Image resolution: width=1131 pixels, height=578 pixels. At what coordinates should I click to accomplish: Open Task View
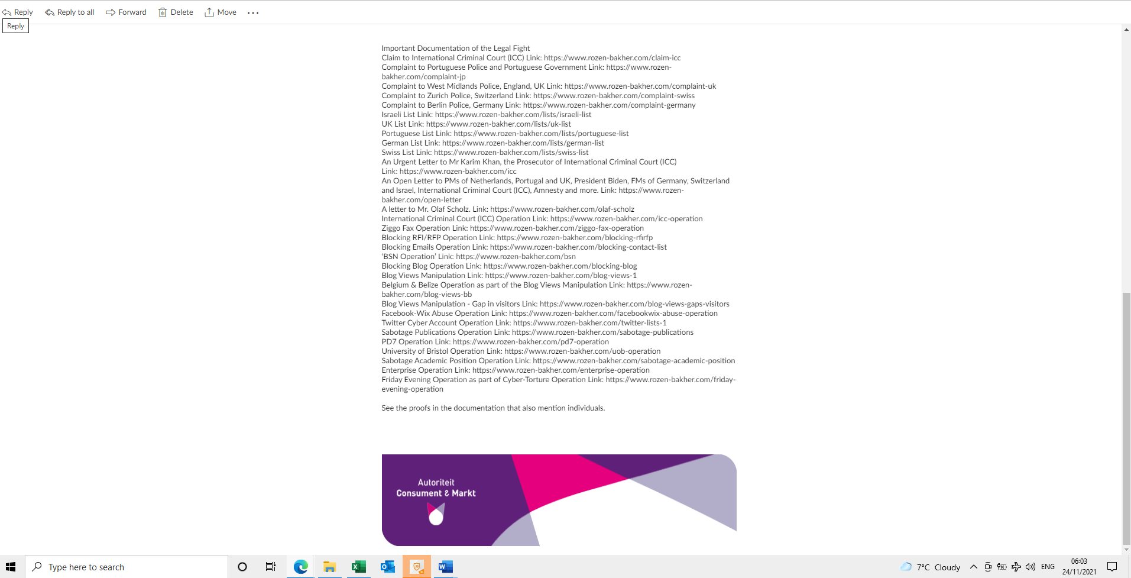click(270, 566)
